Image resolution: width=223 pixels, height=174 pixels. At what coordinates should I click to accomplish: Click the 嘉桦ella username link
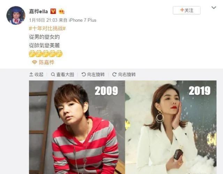(38, 11)
